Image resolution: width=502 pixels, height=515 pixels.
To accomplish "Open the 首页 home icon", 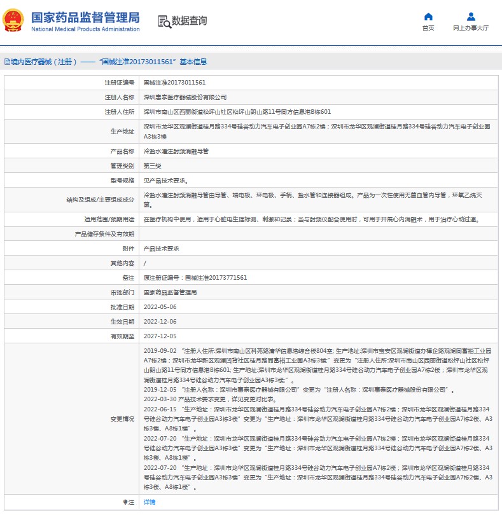I will pos(428,17).
